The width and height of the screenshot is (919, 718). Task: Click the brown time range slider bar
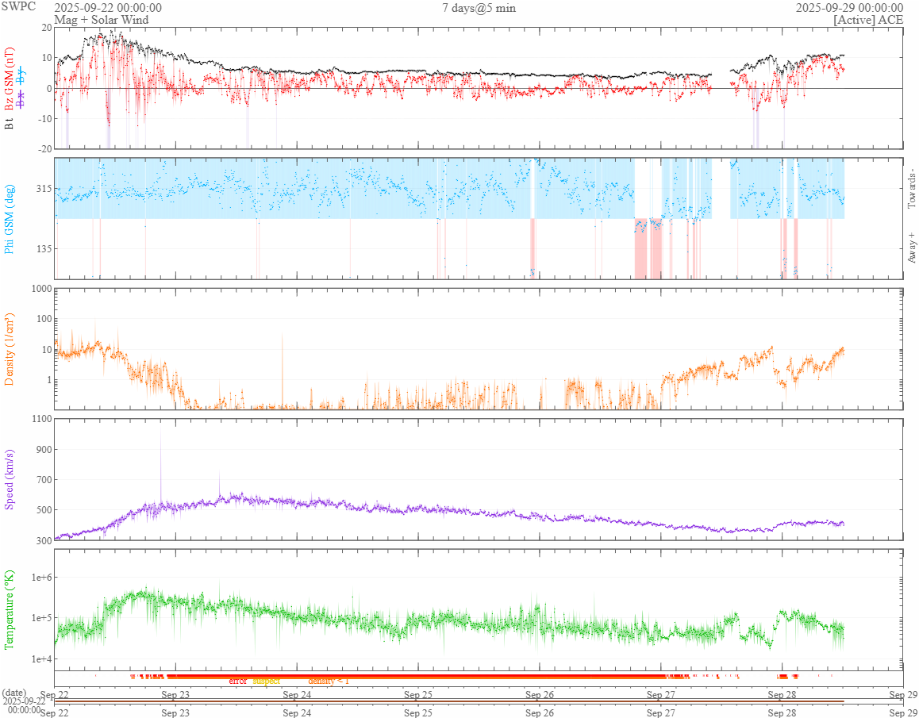[449, 701]
